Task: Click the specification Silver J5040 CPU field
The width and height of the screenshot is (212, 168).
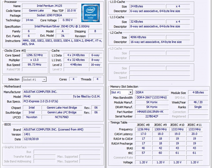Action: point(62,26)
